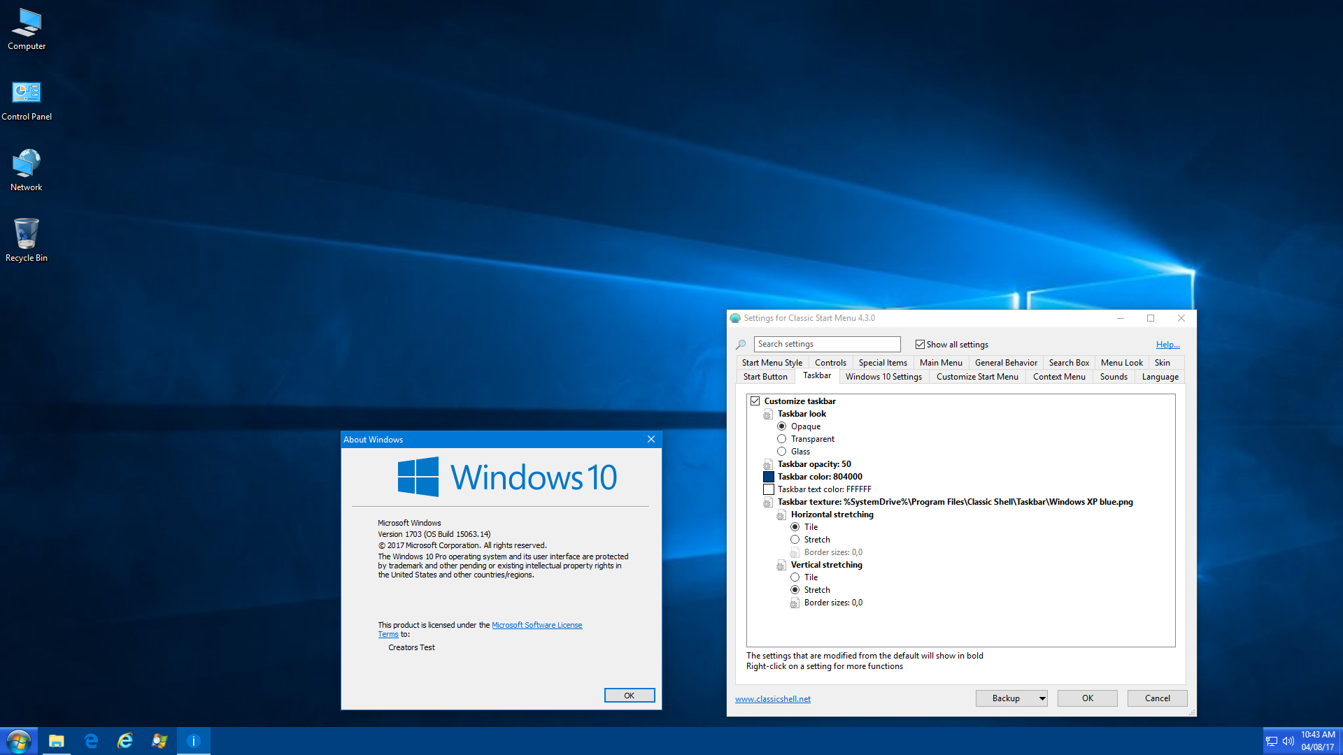Launch Microsoft Edge from the taskbar
Screen dimensions: 1343x755
(x=91, y=741)
